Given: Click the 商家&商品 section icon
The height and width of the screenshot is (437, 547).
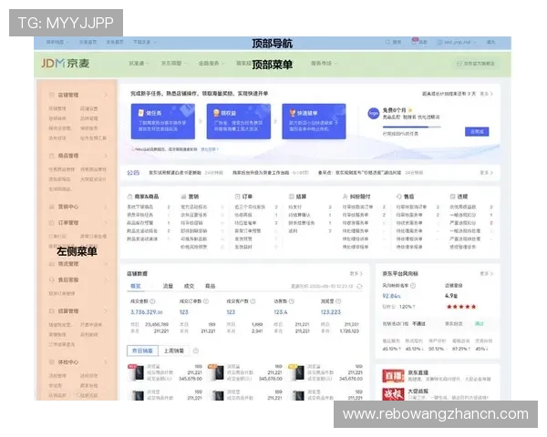Looking at the screenshot, I should 129,197.
